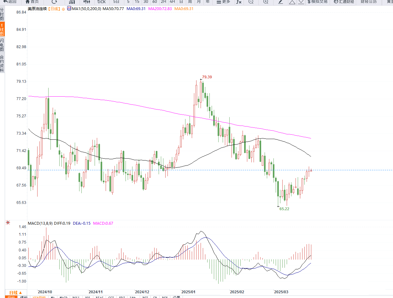Select the 30 minute interval
The image size is (393, 298).
pyautogui.click(x=146, y=2)
